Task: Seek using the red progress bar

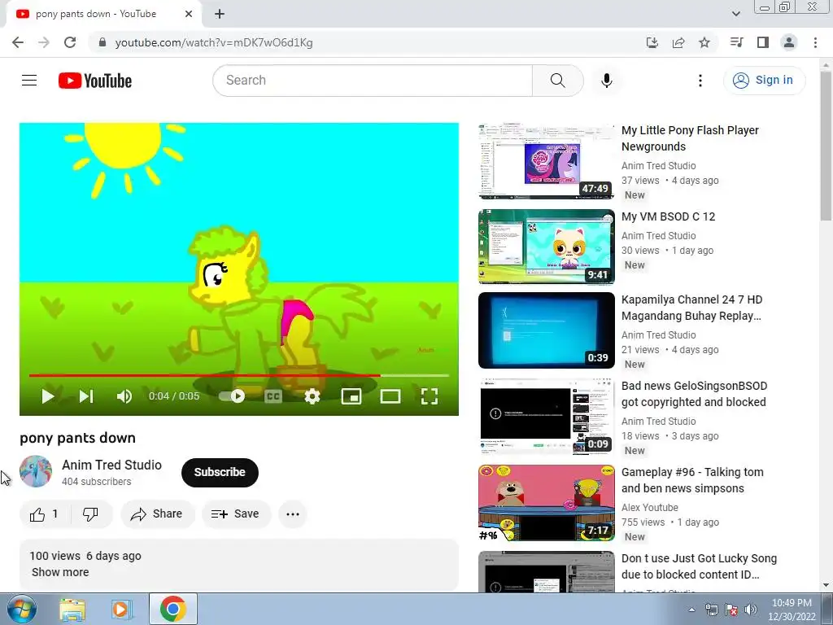Action: (x=239, y=375)
